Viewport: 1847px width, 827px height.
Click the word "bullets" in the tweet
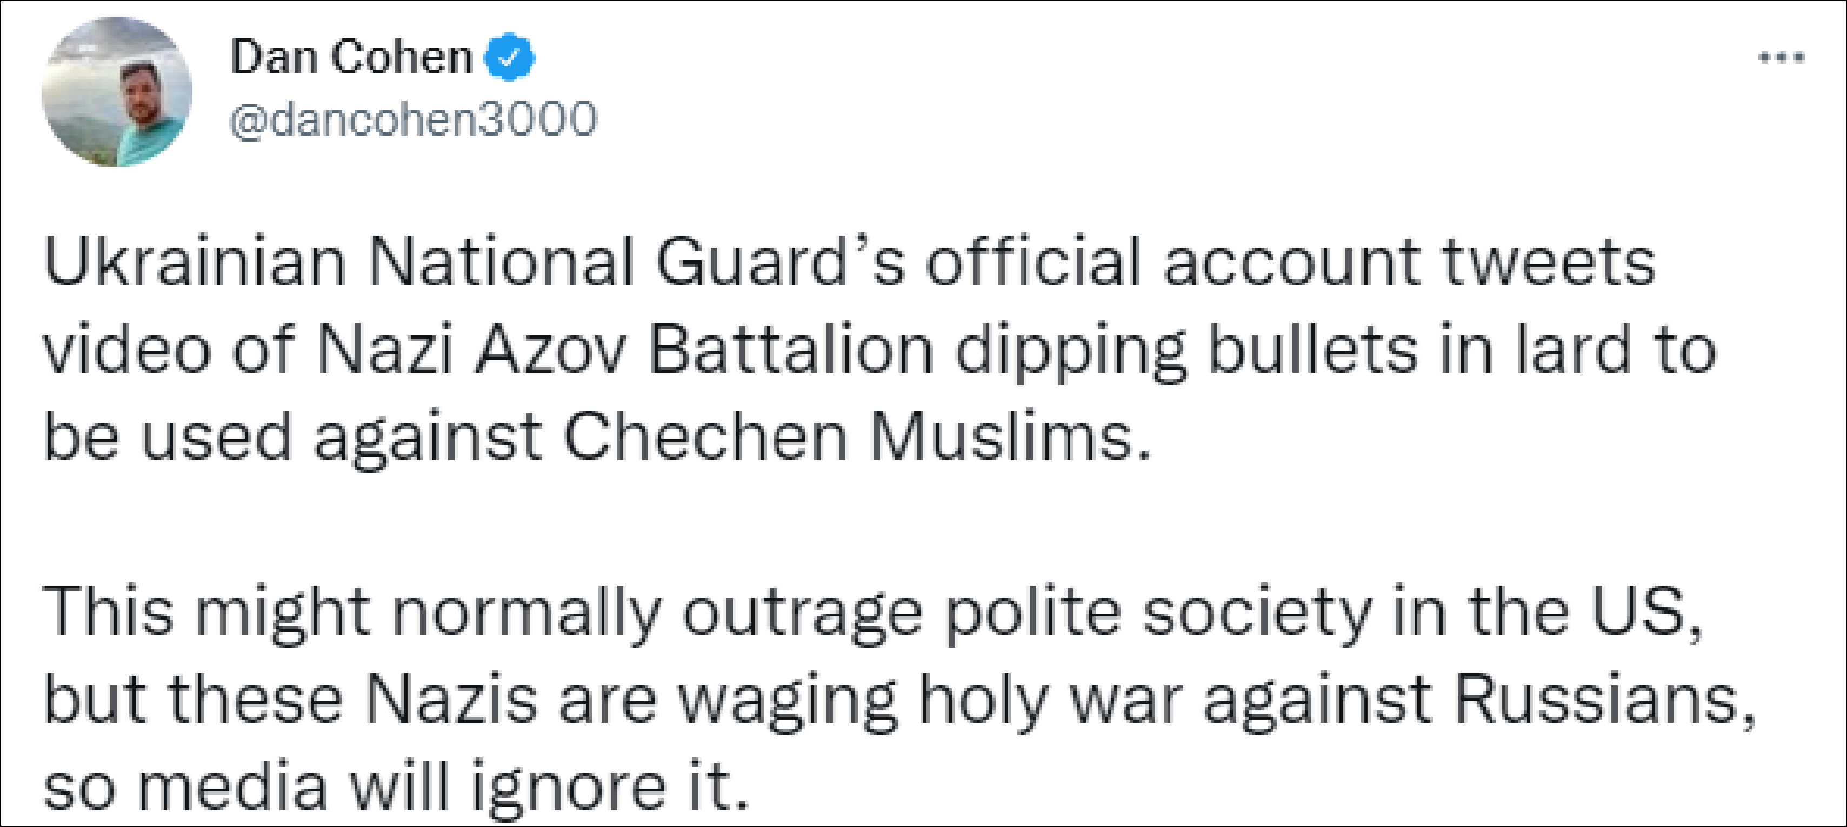[x=1313, y=351]
